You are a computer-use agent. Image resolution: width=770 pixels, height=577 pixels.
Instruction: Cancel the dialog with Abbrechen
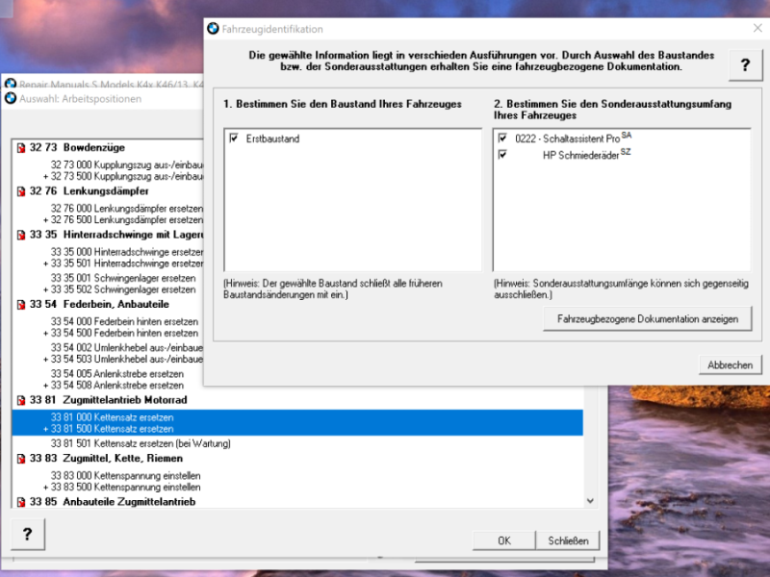[x=730, y=365]
